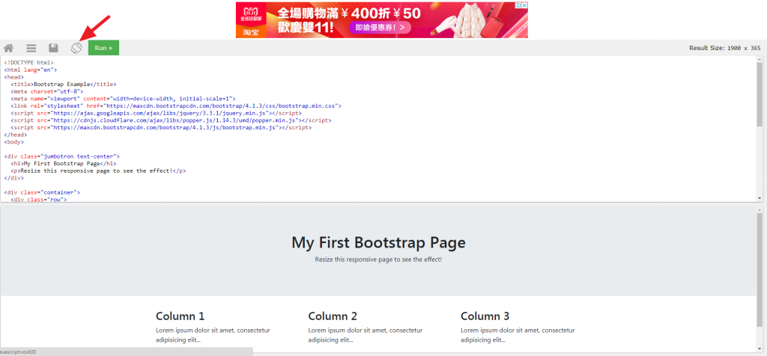
Task: Click the code editor vertical scrollbar thumb
Action: (x=760, y=94)
